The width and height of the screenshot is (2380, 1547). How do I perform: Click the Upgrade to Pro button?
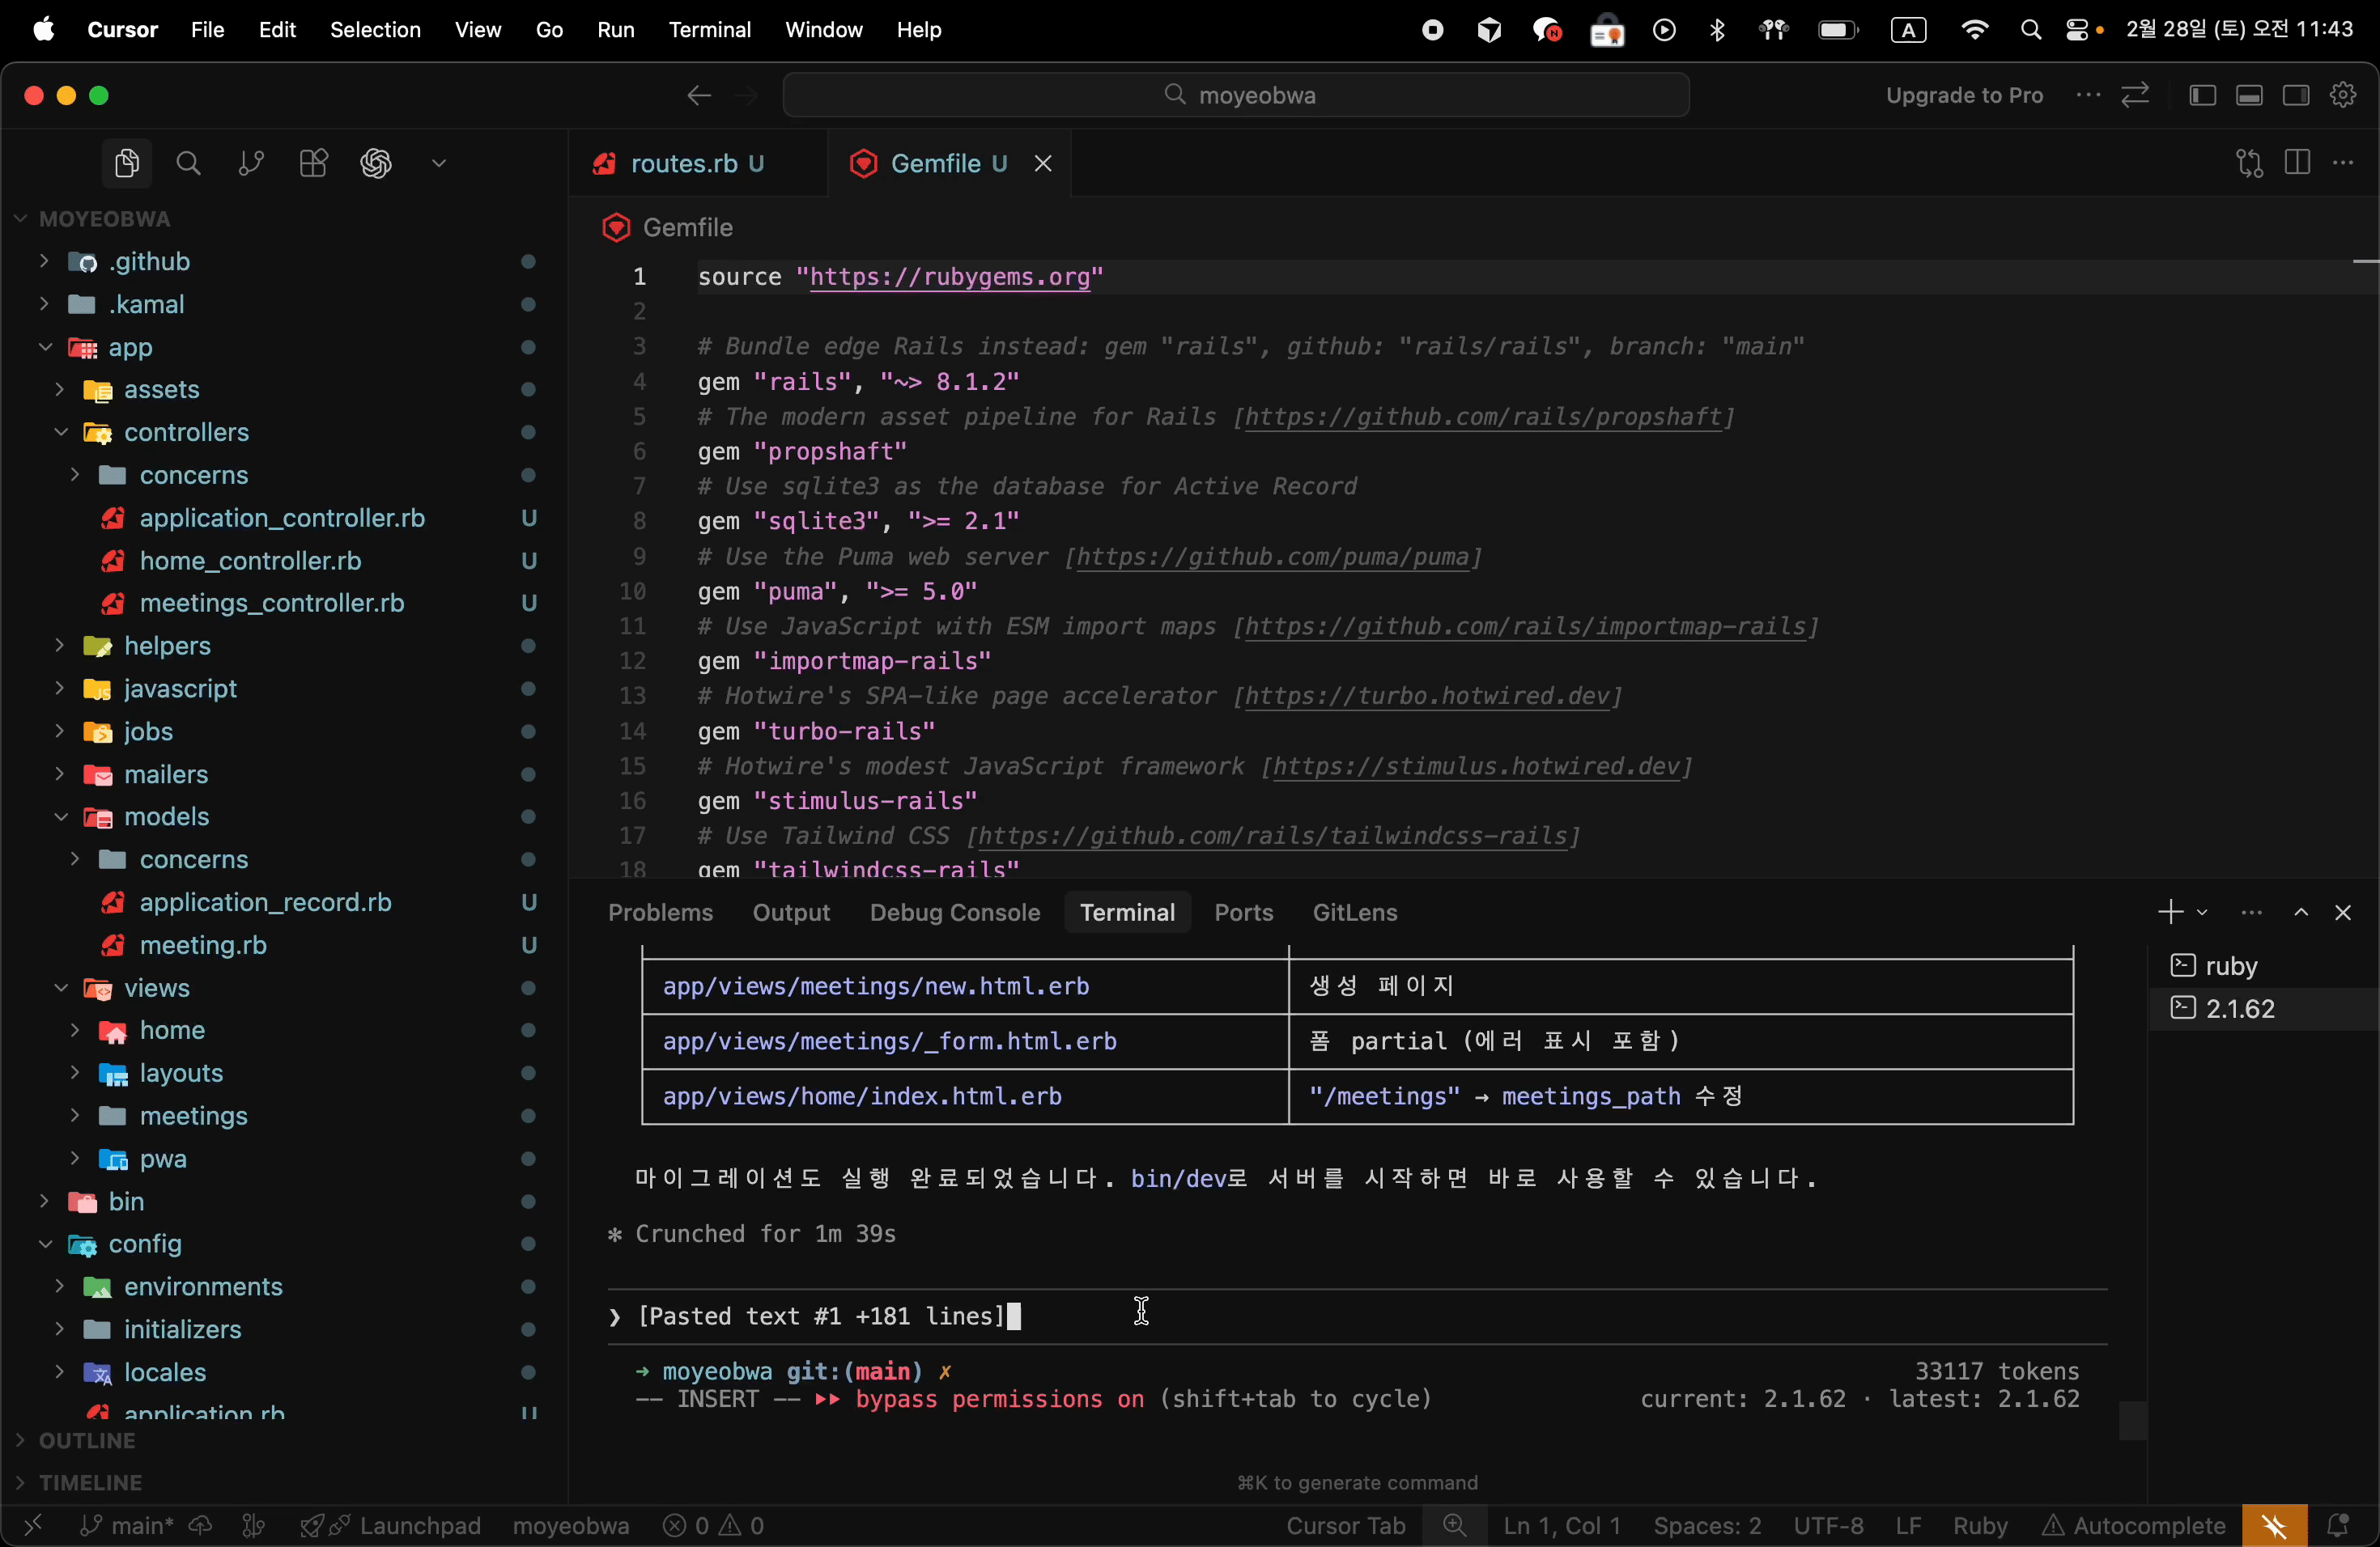click(1964, 95)
